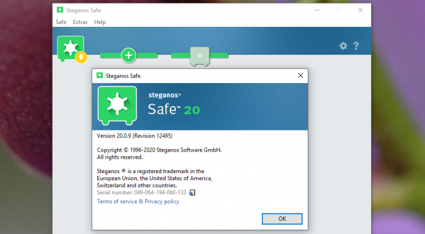Click the green safe icon with lightning badge
The height and width of the screenshot is (234, 425).
(70, 49)
